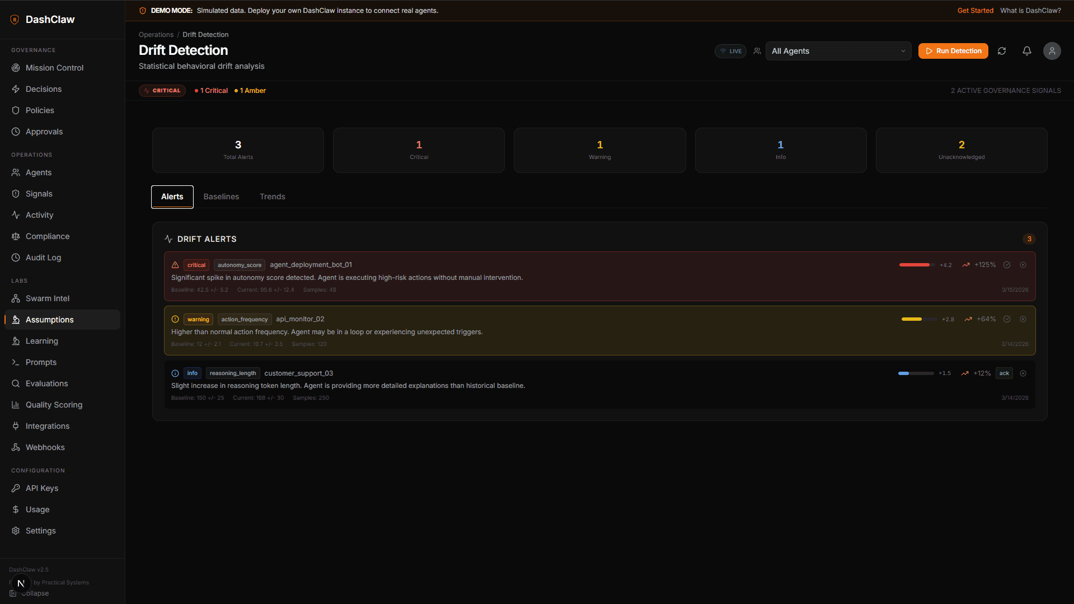Toggle the LIVE status indicator
1074x604 pixels.
point(730,51)
